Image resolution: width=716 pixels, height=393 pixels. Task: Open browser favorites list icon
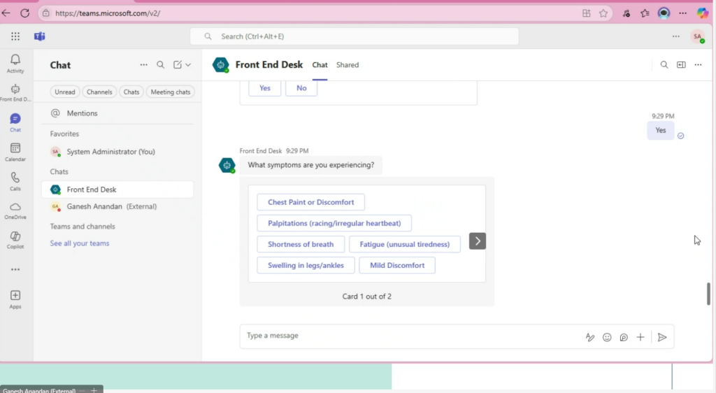pyautogui.click(x=645, y=13)
